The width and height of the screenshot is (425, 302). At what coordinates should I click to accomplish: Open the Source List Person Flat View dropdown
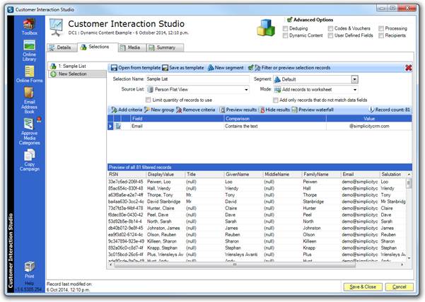(x=246, y=89)
